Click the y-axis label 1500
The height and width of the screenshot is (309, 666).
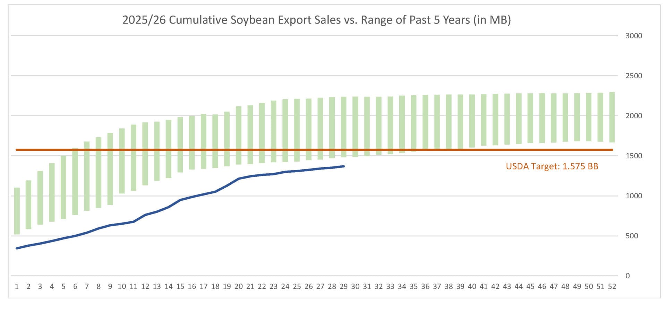pyautogui.click(x=633, y=156)
